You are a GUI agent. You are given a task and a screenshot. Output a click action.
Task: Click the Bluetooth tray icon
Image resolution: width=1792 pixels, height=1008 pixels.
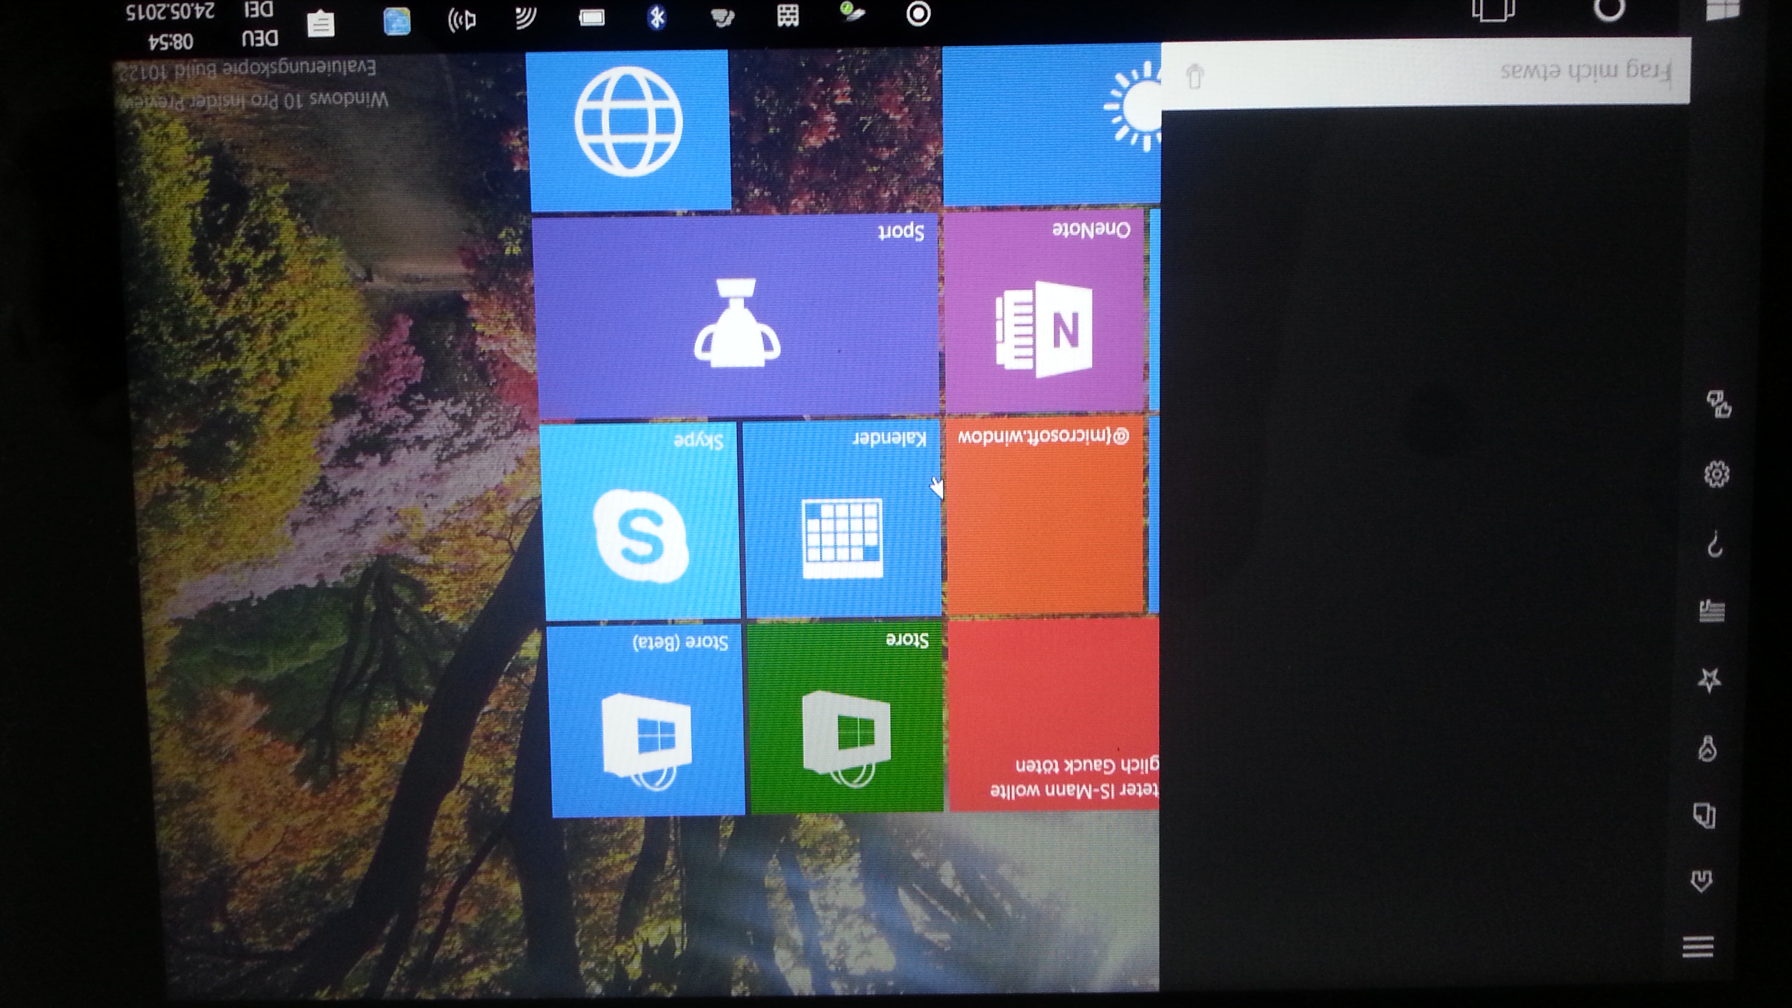656,16
